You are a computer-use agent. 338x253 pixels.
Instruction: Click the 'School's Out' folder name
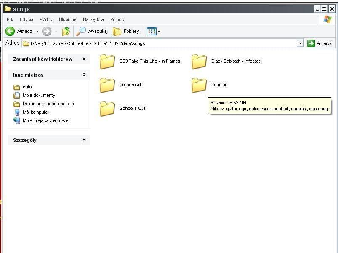pyautogui.click(x=133, y=108)
